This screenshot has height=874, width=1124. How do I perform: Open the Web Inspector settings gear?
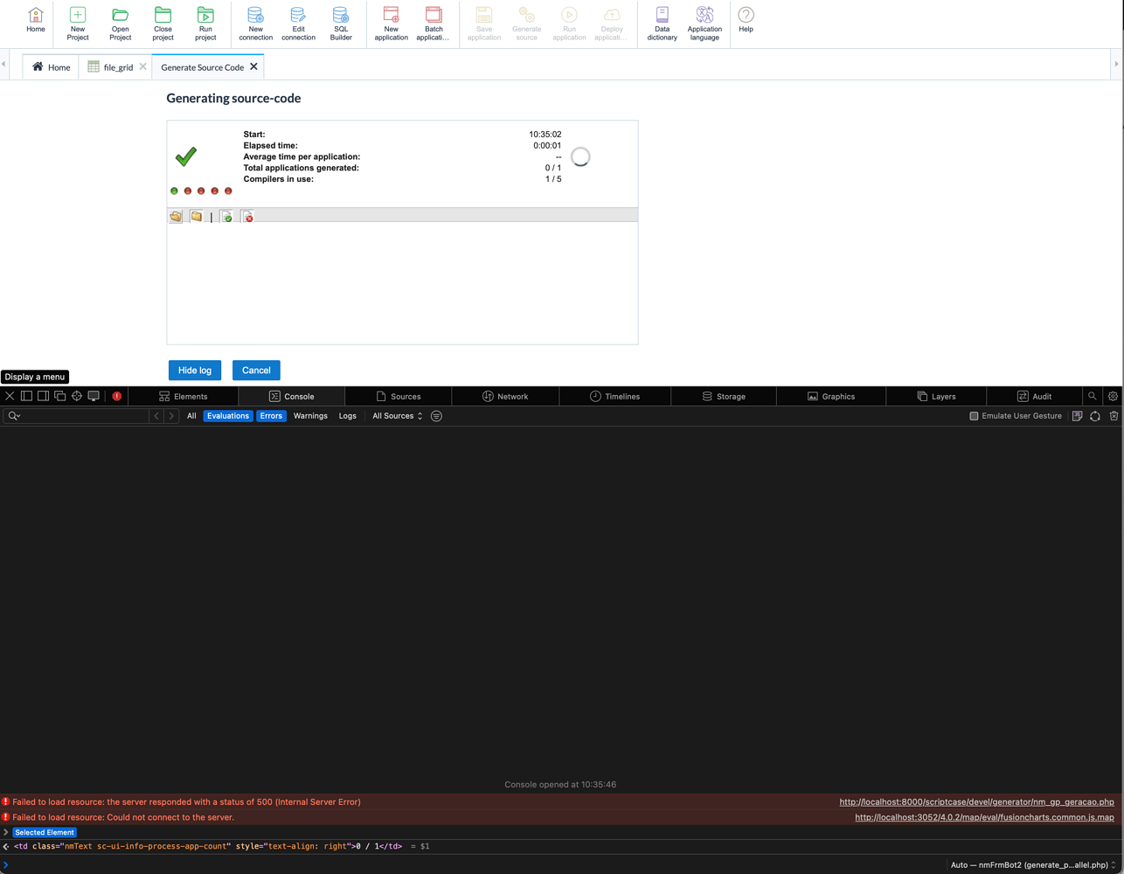pos(1113,396)
